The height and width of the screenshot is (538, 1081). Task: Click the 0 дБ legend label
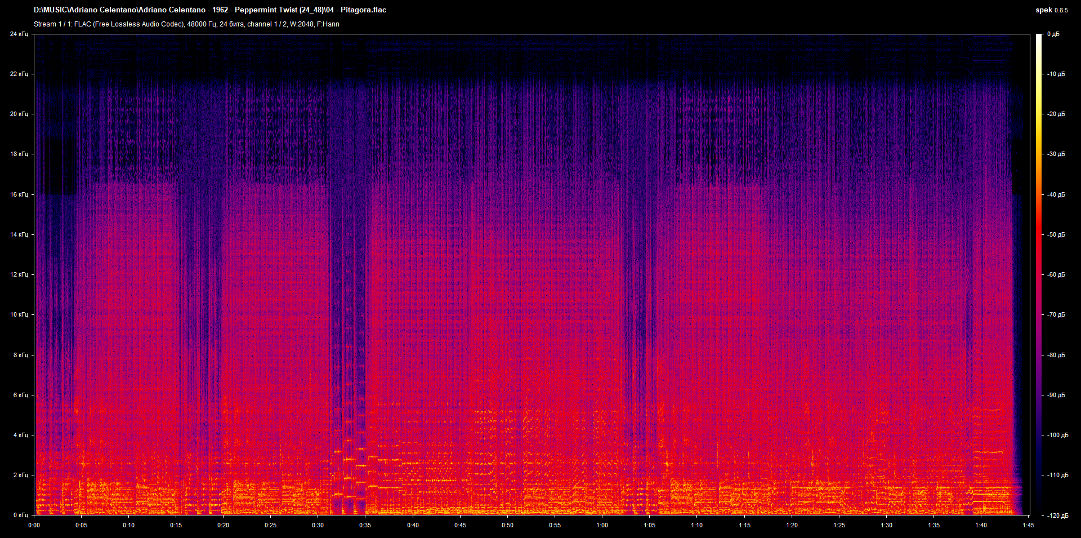point(1053,34)
